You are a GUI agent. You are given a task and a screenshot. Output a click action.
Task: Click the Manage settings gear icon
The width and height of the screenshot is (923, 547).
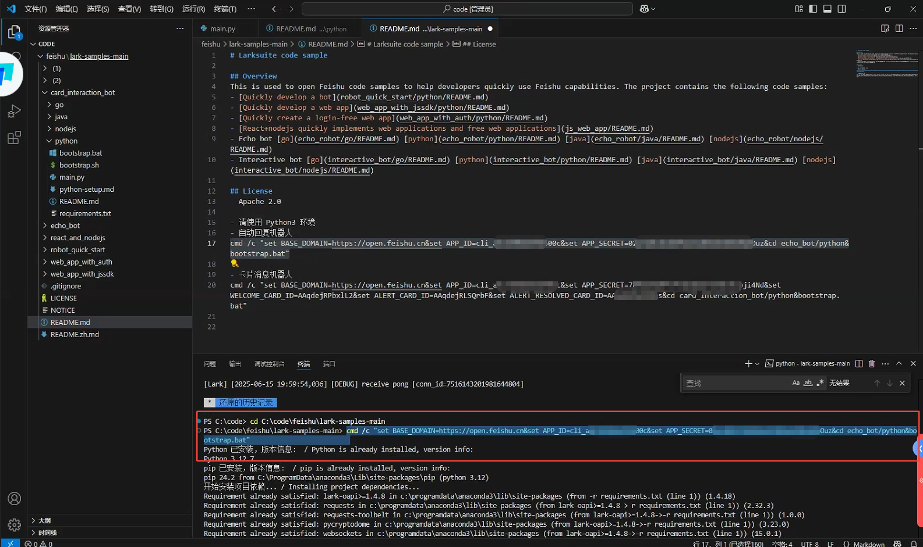click(x=14, y=524)
